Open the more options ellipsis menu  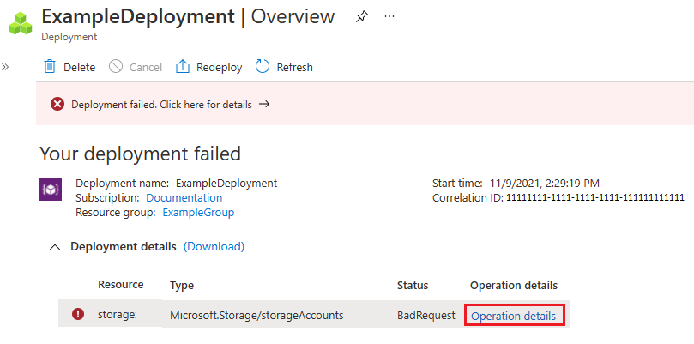point(389,17)
